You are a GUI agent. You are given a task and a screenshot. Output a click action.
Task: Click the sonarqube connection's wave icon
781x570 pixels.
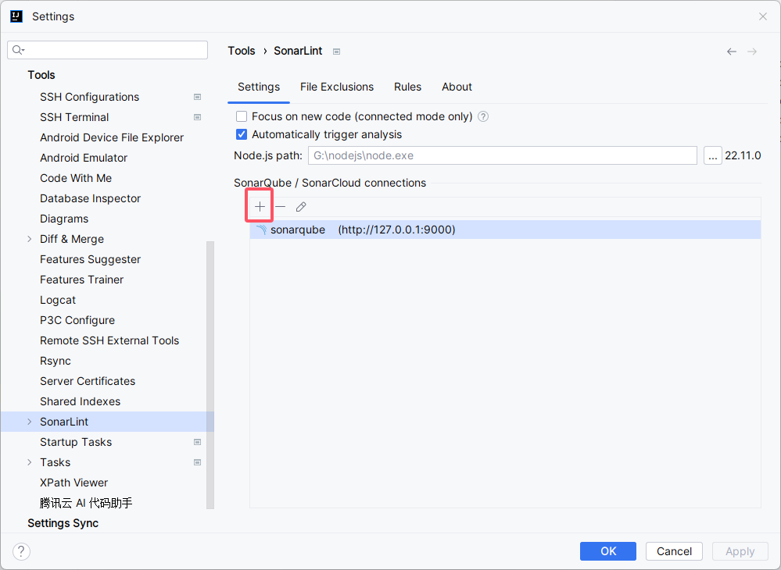pos(261,230)
